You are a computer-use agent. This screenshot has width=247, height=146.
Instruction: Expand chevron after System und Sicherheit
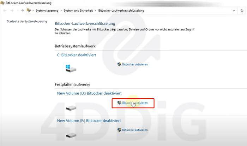click(x=96, y=11)
